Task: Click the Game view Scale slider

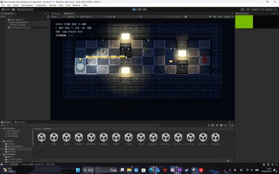Action: 126,17
